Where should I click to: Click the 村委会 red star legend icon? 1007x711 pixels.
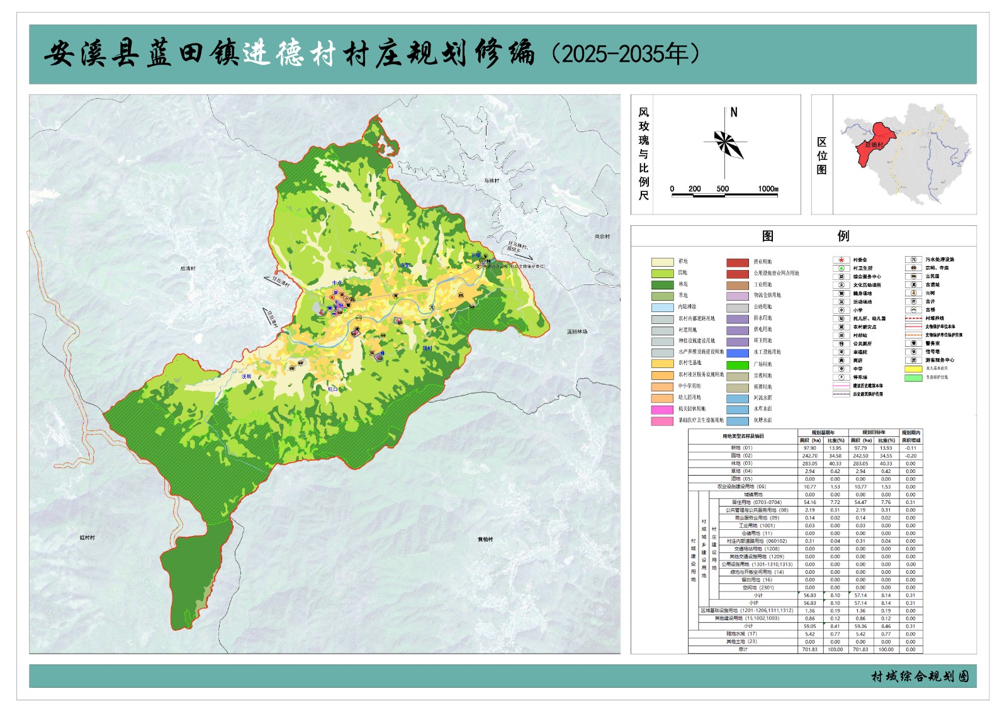(841, 260)
